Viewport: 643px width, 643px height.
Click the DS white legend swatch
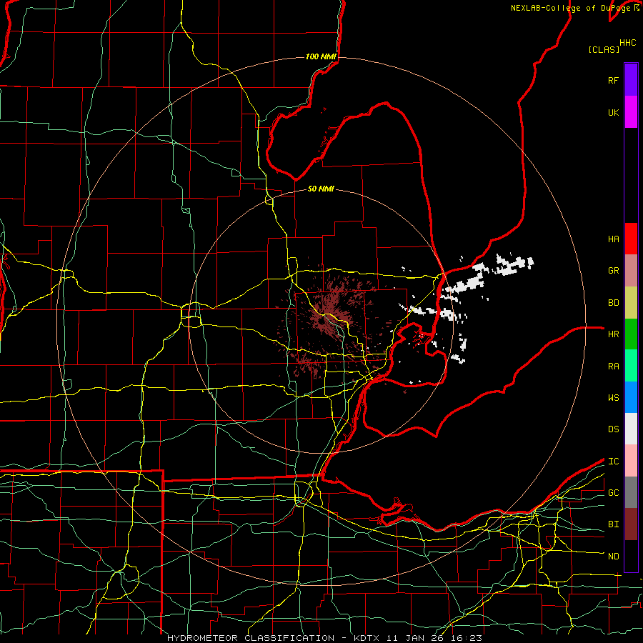pyautogui.click(x=631, y=429)
